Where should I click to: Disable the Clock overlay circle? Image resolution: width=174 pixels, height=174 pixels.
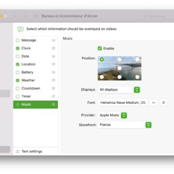coord(17,48)
